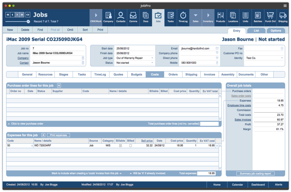Viewport: 291px width, 192px height.
Task: Click the Jobs module icon
Action: click(x=158, y=17)
